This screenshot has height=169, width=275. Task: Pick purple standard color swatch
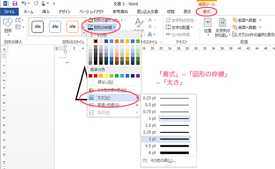(x=138, y=76)
